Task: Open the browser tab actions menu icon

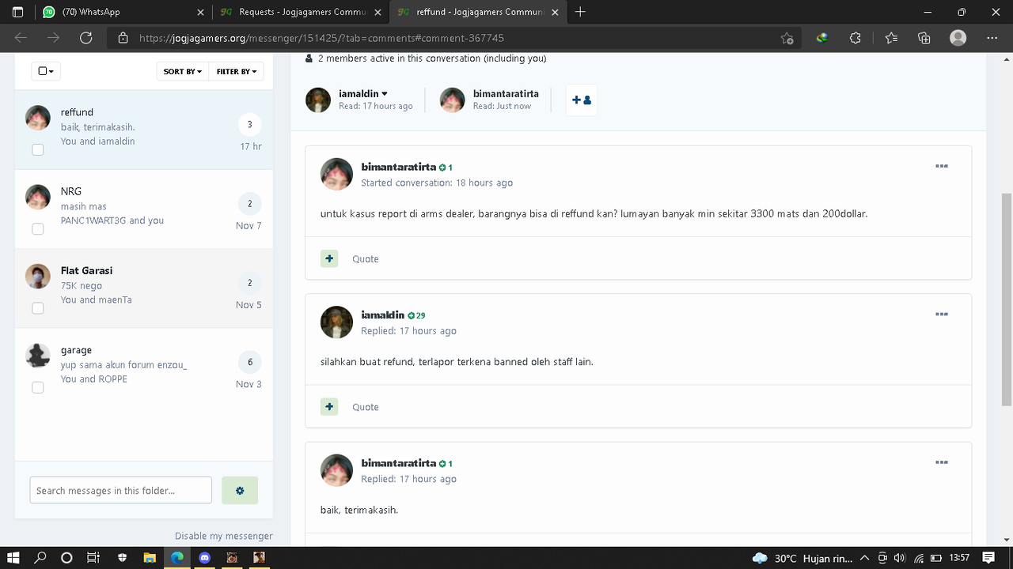Action: [x=17, y=12]
